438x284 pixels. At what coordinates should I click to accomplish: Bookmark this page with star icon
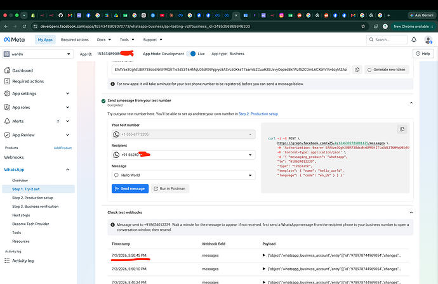pos(363,27)
